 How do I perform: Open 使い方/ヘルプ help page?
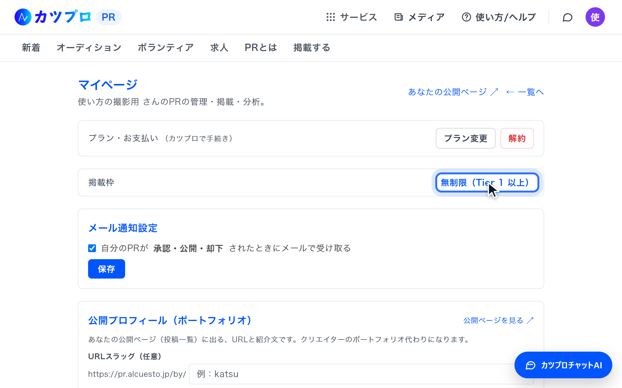[499, 17]
